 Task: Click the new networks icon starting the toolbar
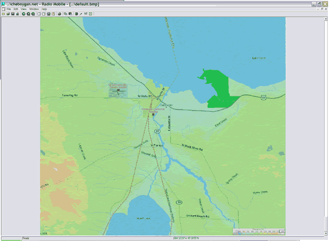[3, 14]
